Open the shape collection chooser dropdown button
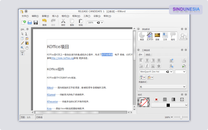The height and width of the screenshot is (130, 208). [183, 36]
